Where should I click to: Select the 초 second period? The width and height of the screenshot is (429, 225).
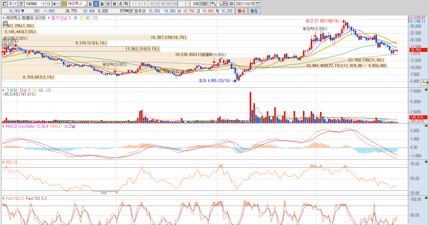[120, 4]
